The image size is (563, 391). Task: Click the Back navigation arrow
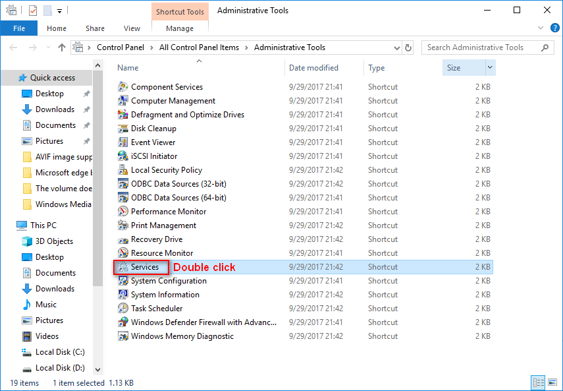[x=13, y=47]
